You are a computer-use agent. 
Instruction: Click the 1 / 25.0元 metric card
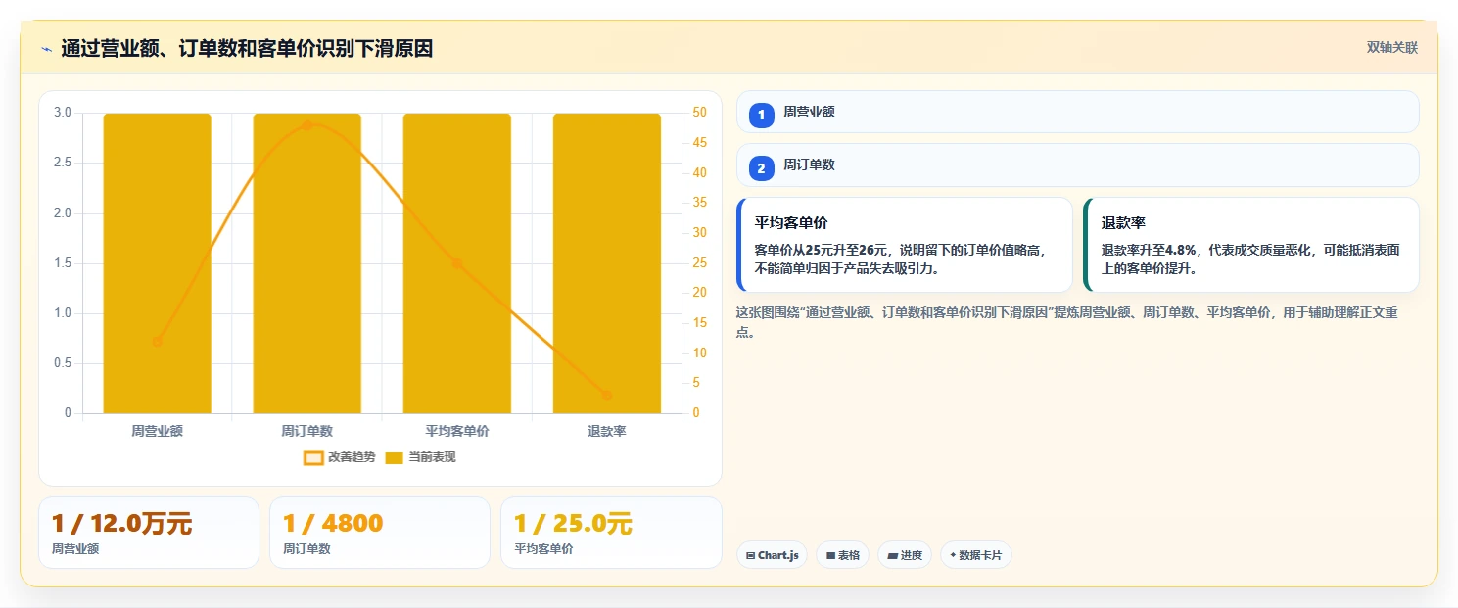[611, 533]
